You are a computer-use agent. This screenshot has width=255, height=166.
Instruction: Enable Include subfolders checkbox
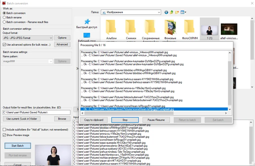[x=4, y=130]
